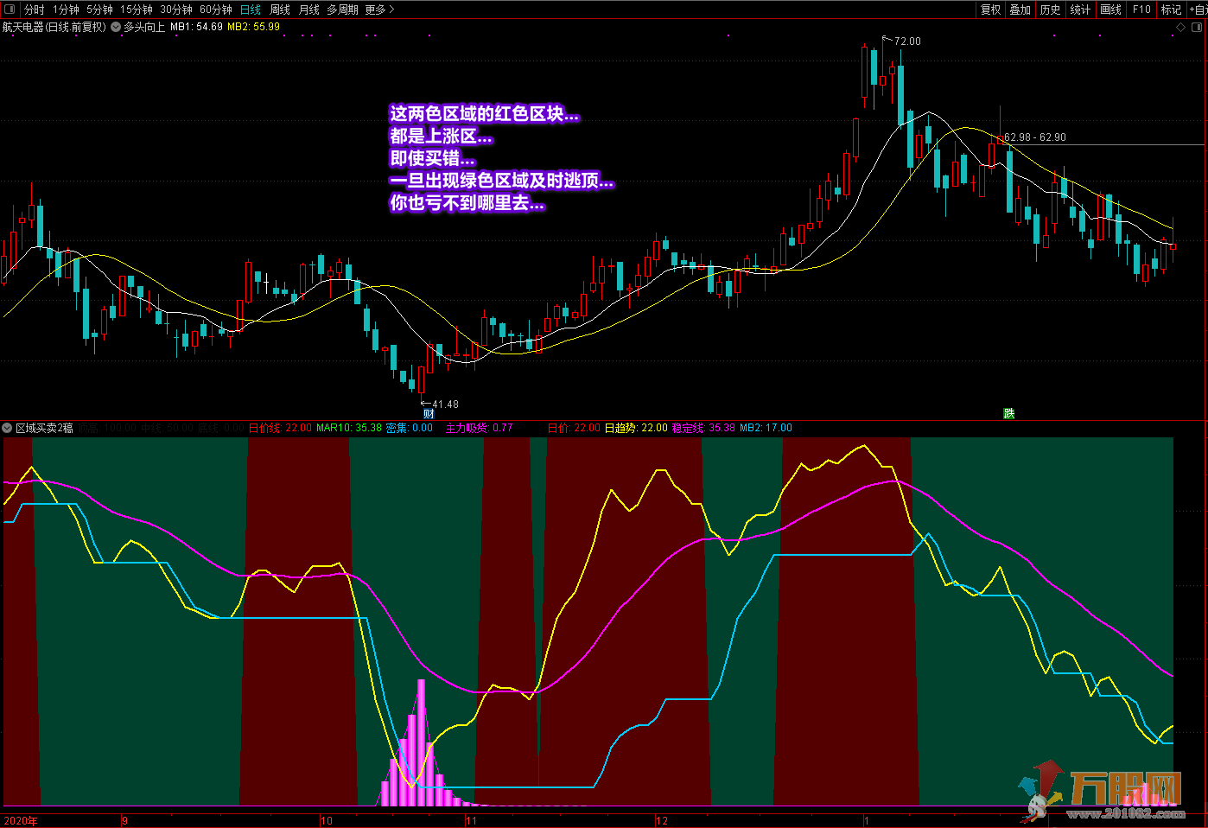Click the cyan 密集: 0.00 readout

409,428
